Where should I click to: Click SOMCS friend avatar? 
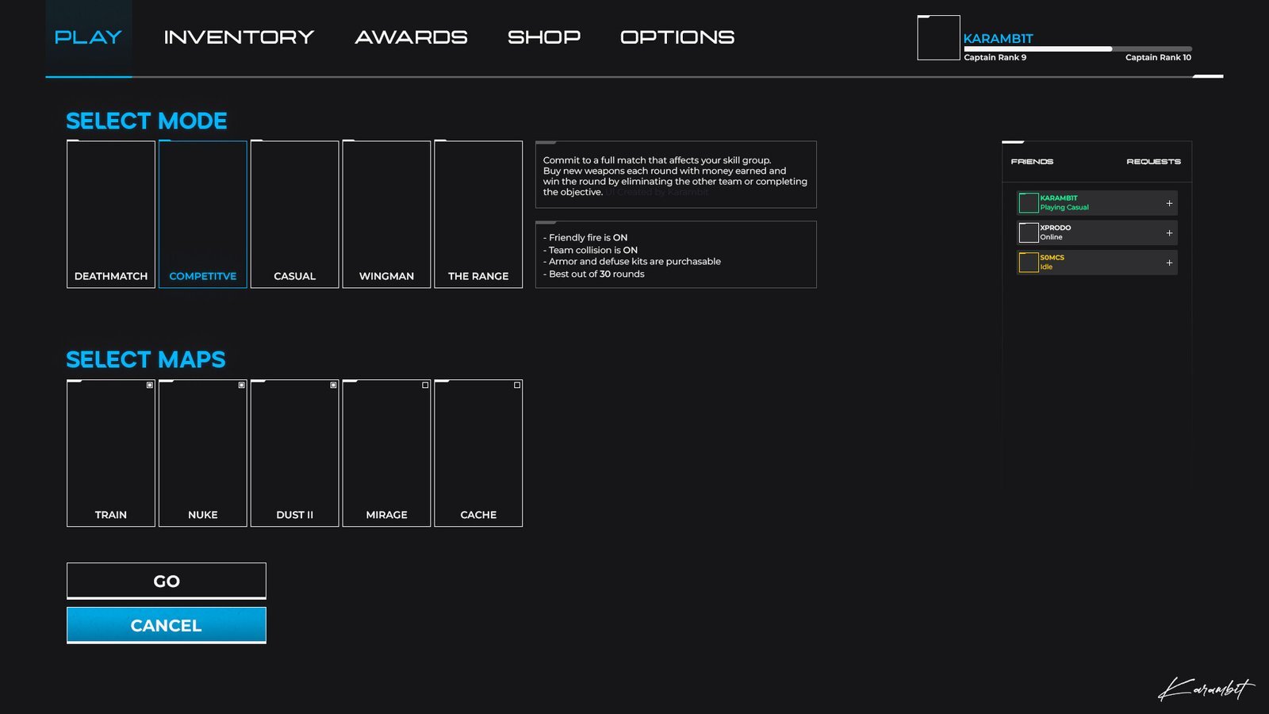(x=1029, y=263)
